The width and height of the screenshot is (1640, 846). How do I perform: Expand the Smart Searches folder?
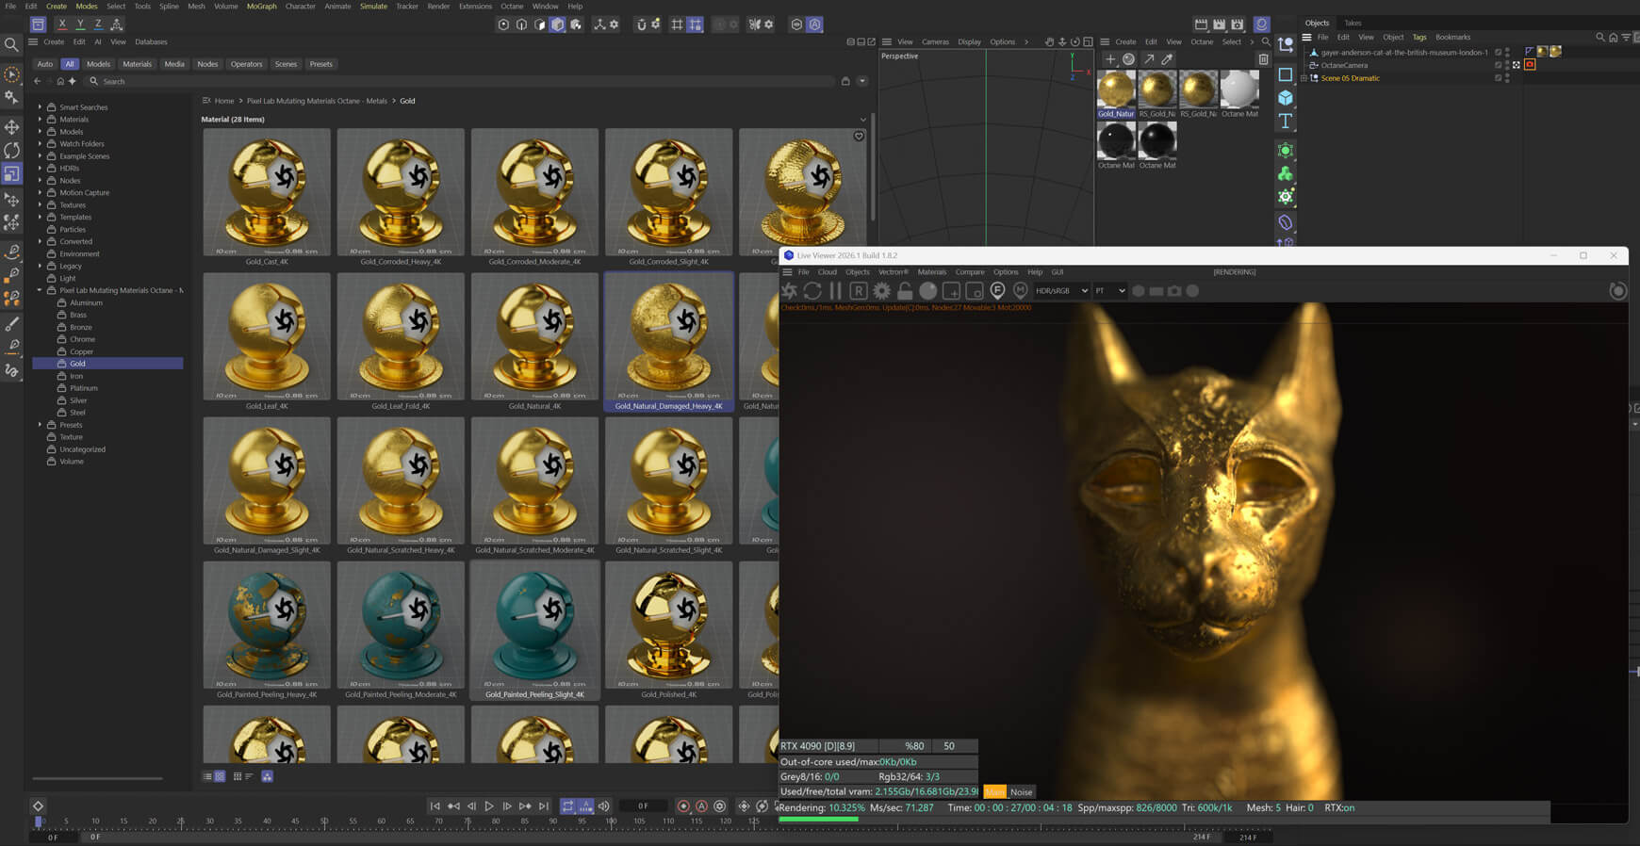(x=40, y=107)
